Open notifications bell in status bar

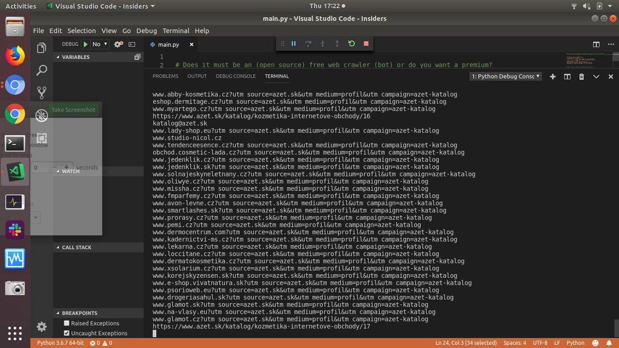tap(610, 343)
